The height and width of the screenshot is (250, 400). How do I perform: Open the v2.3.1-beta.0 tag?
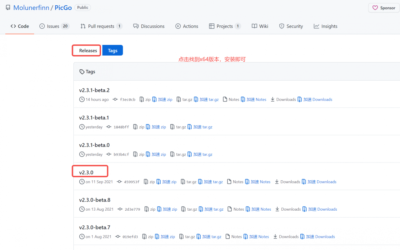point(94,145)
